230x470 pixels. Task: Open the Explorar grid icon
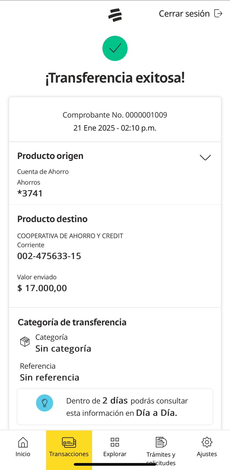point(115,442)
